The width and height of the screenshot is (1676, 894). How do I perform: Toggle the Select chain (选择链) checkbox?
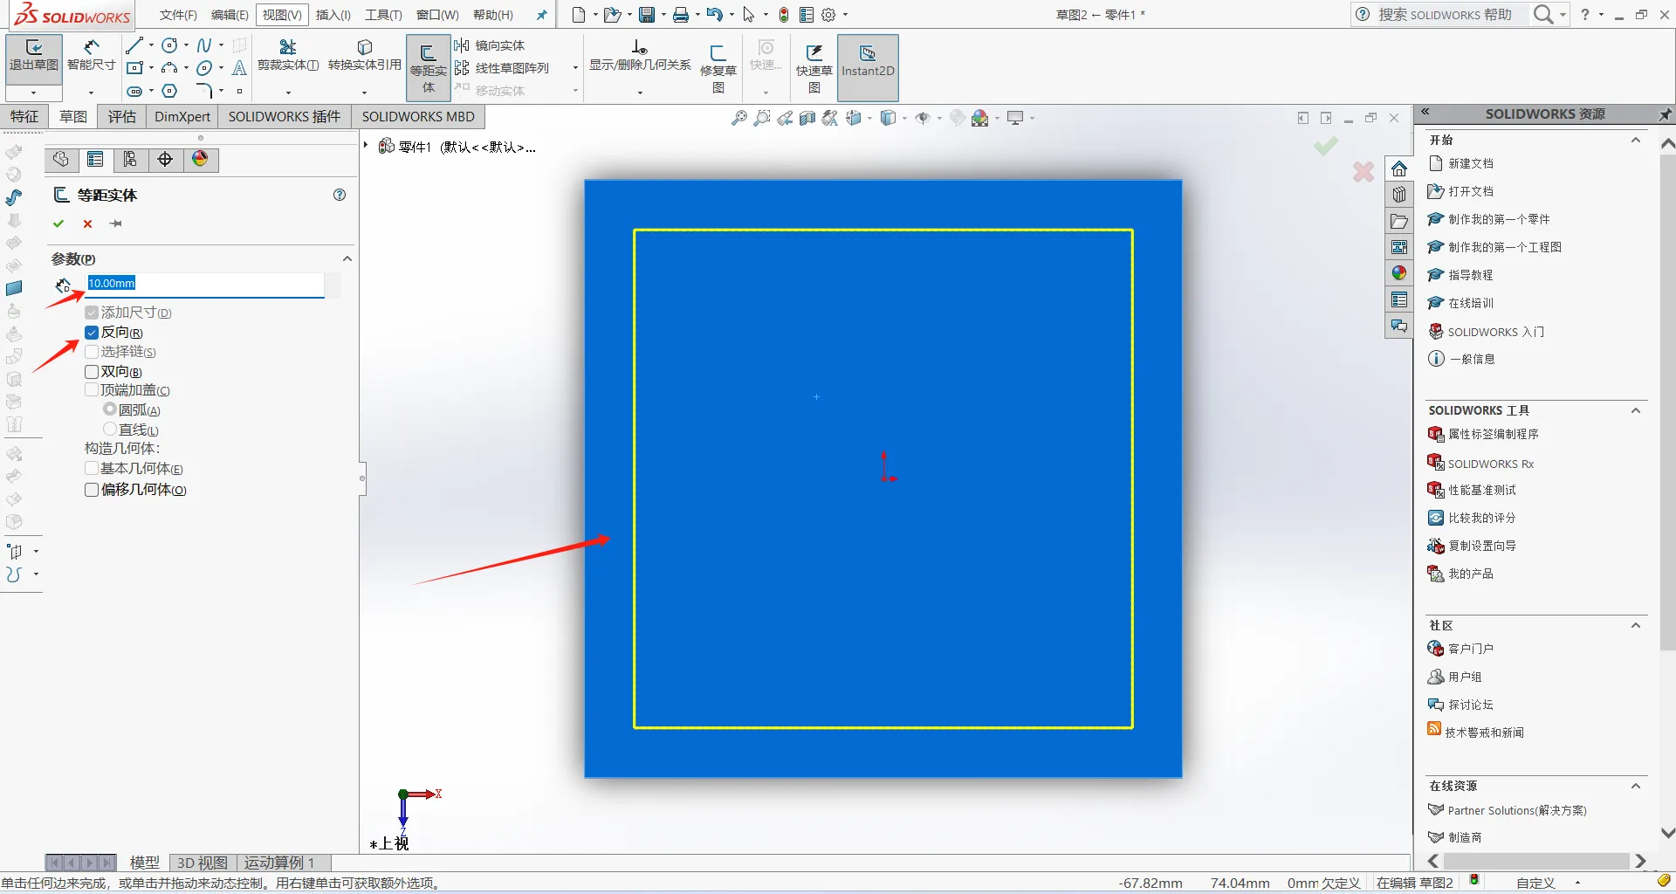pos(92,352)
